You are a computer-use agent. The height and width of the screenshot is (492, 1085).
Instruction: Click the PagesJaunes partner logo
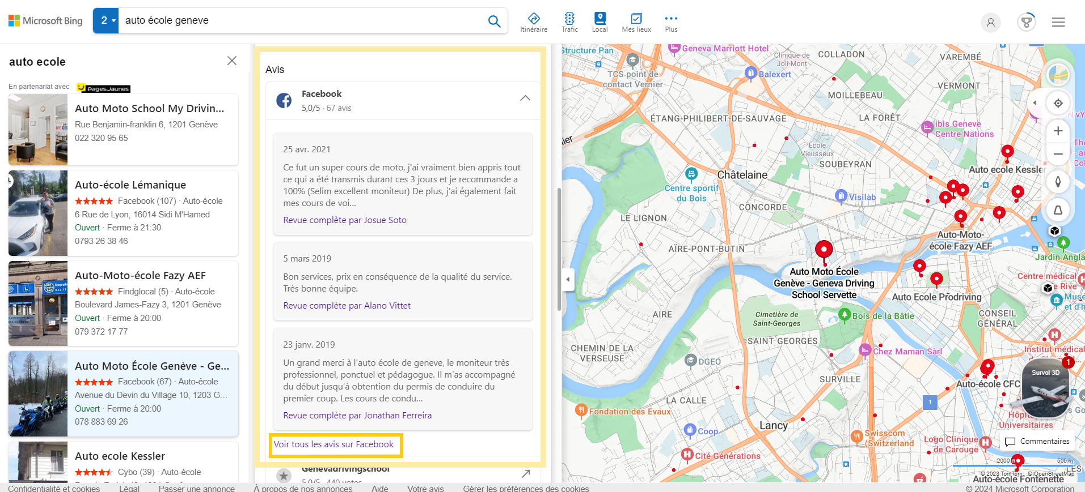tap(103, 88)
